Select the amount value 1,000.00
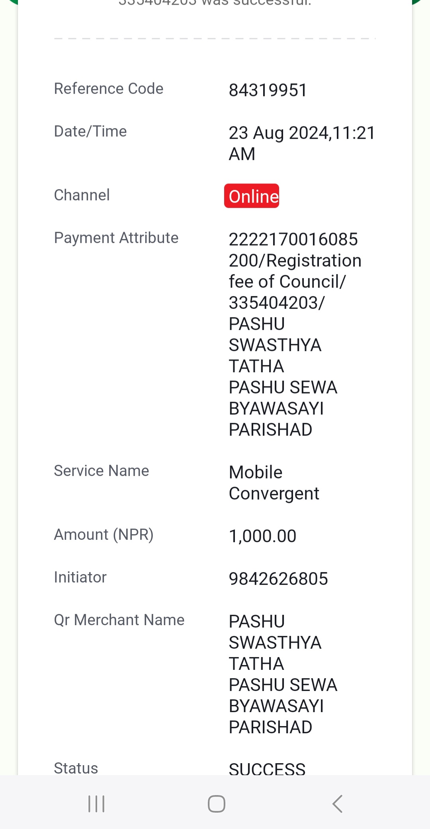Image resolution: width=430 pixels, height=829 pixels. (263, 536)
